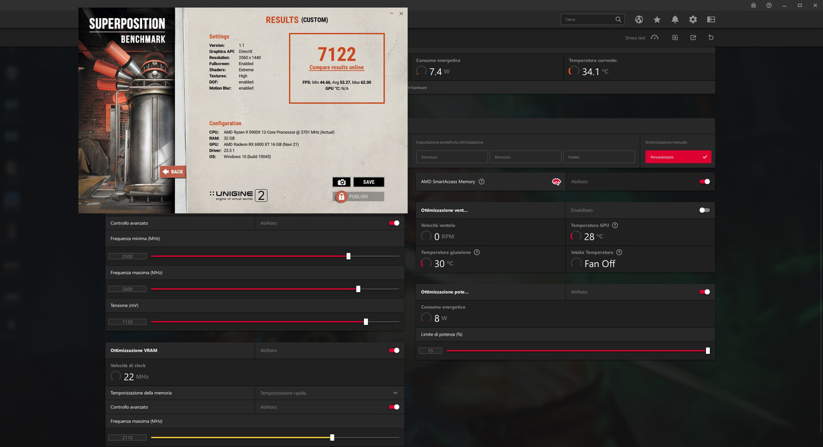Open the help question mark icon

769,5
